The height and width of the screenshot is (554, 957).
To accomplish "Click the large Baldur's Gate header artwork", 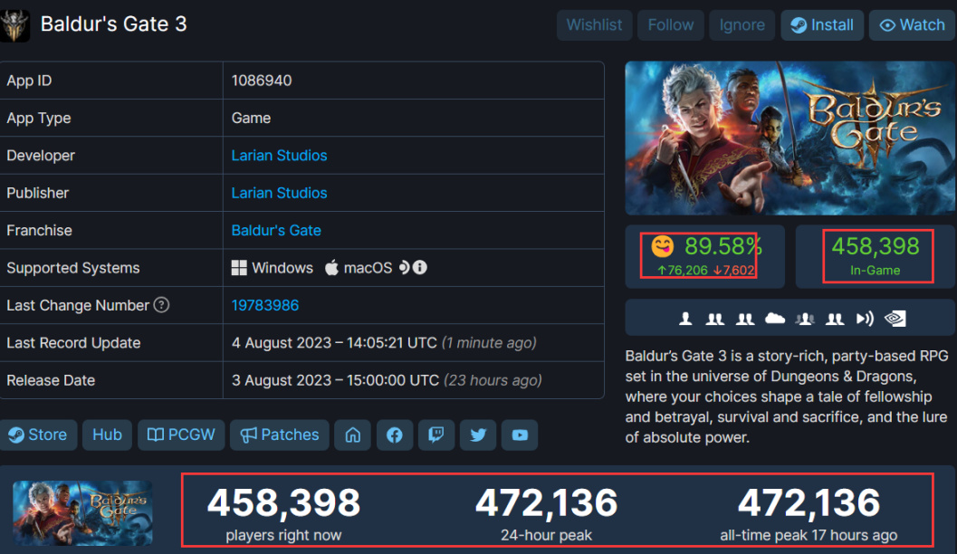I will click(790, 138).
